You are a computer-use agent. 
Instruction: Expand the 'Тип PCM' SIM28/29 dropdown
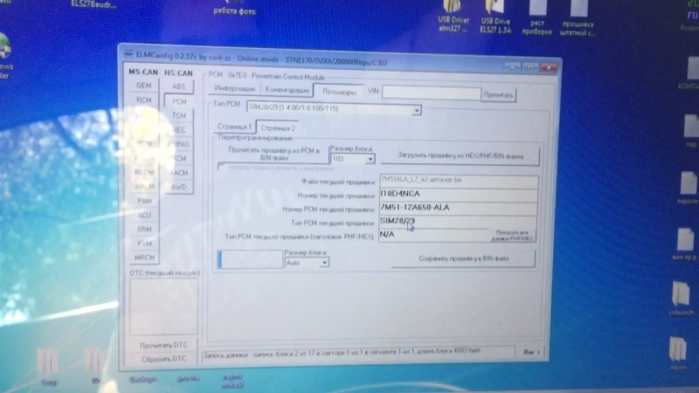[x=416, y=110]
